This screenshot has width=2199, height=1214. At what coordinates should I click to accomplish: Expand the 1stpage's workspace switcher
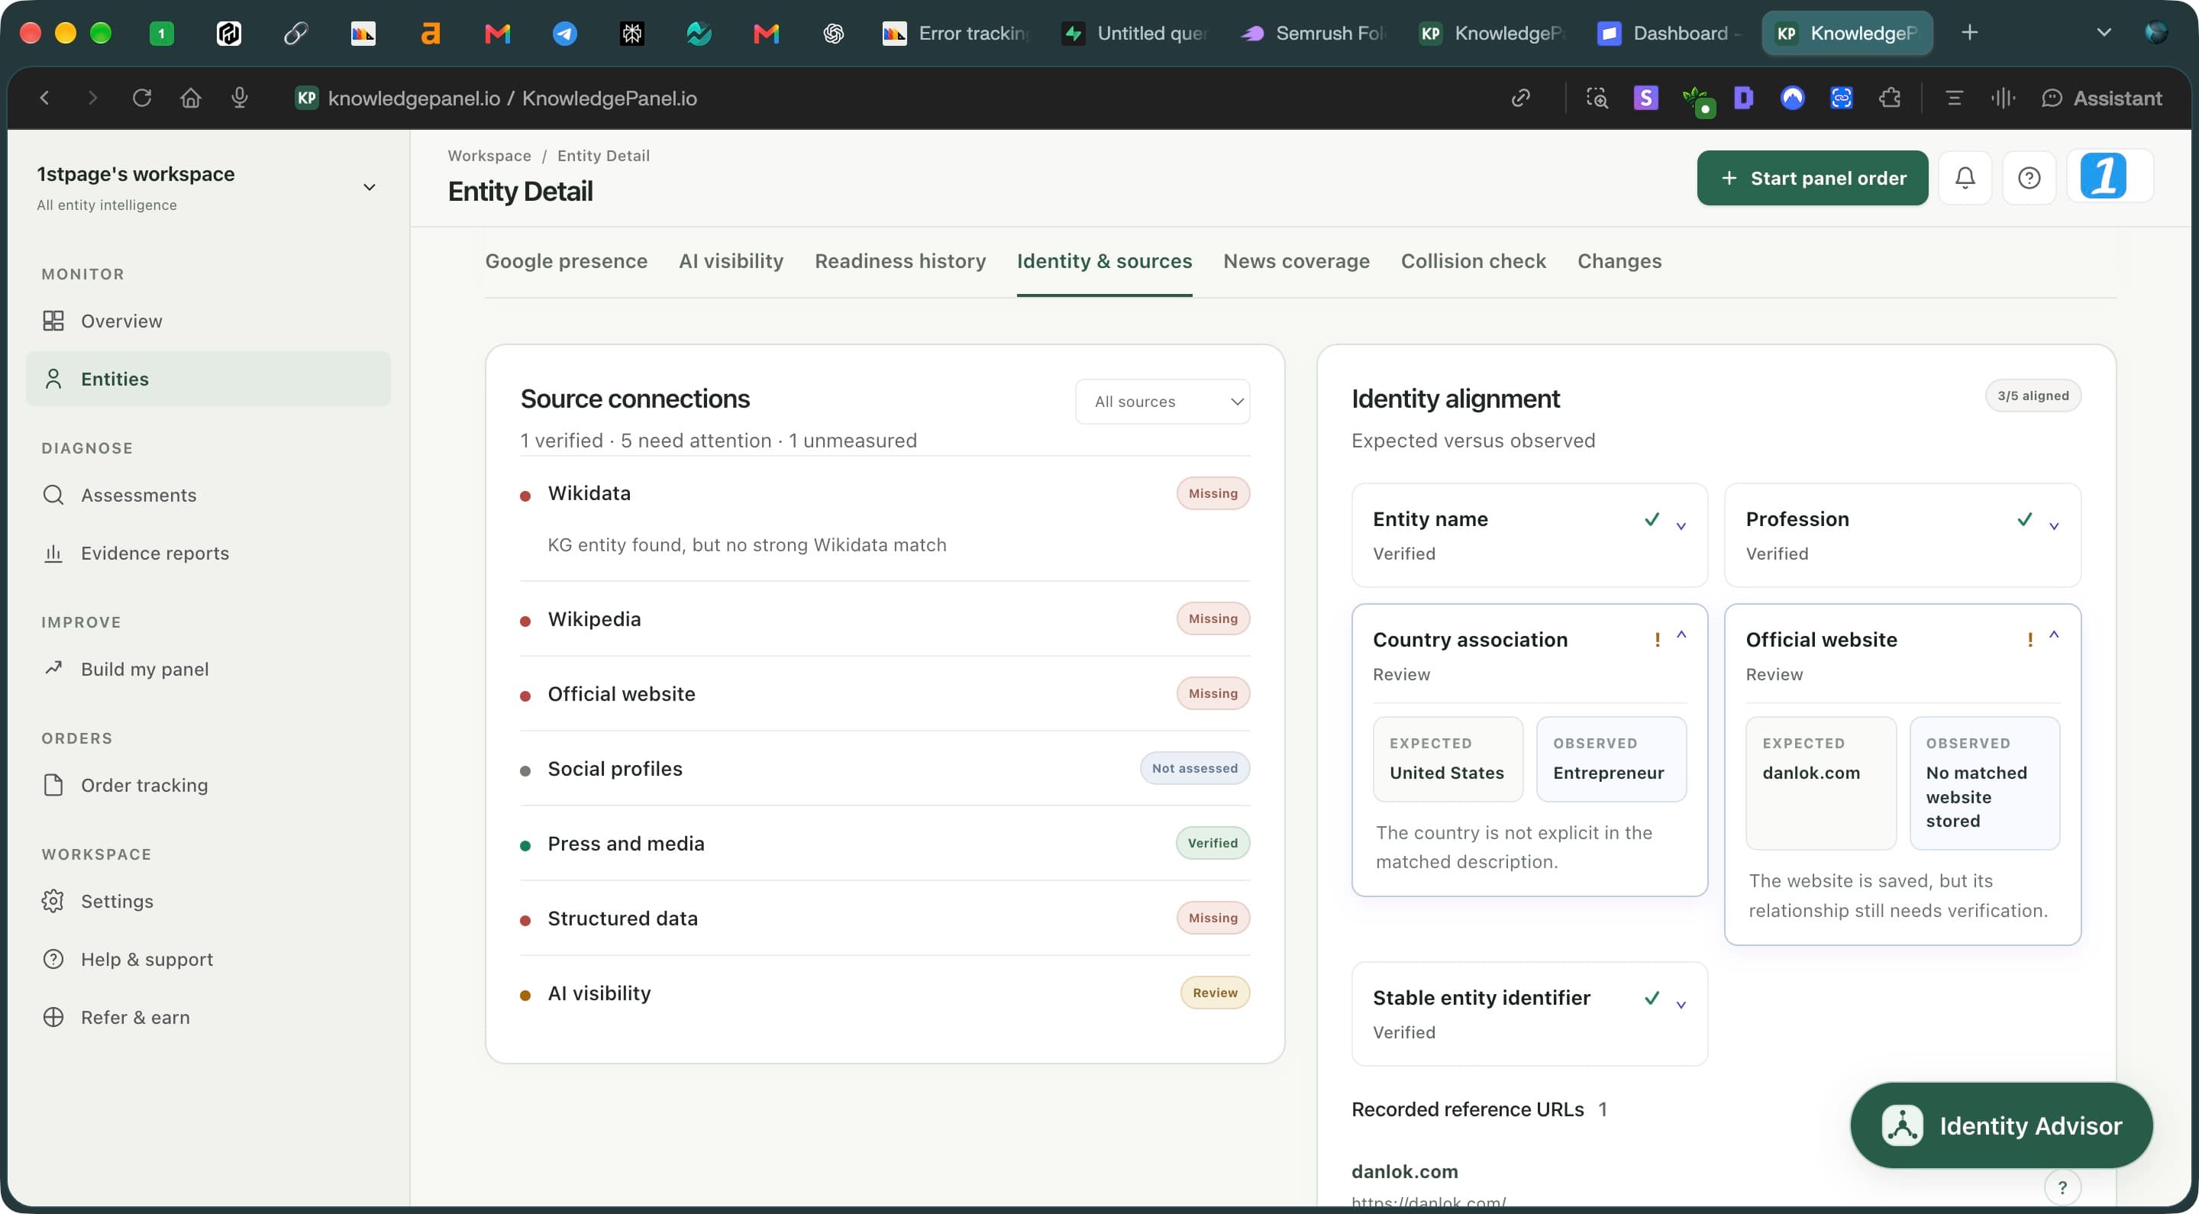(x=208, y=187)
